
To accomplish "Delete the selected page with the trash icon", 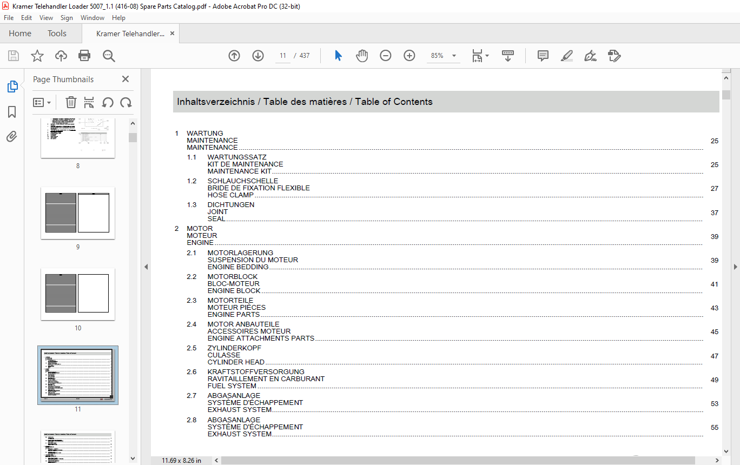I will click(x=71, y=102).
